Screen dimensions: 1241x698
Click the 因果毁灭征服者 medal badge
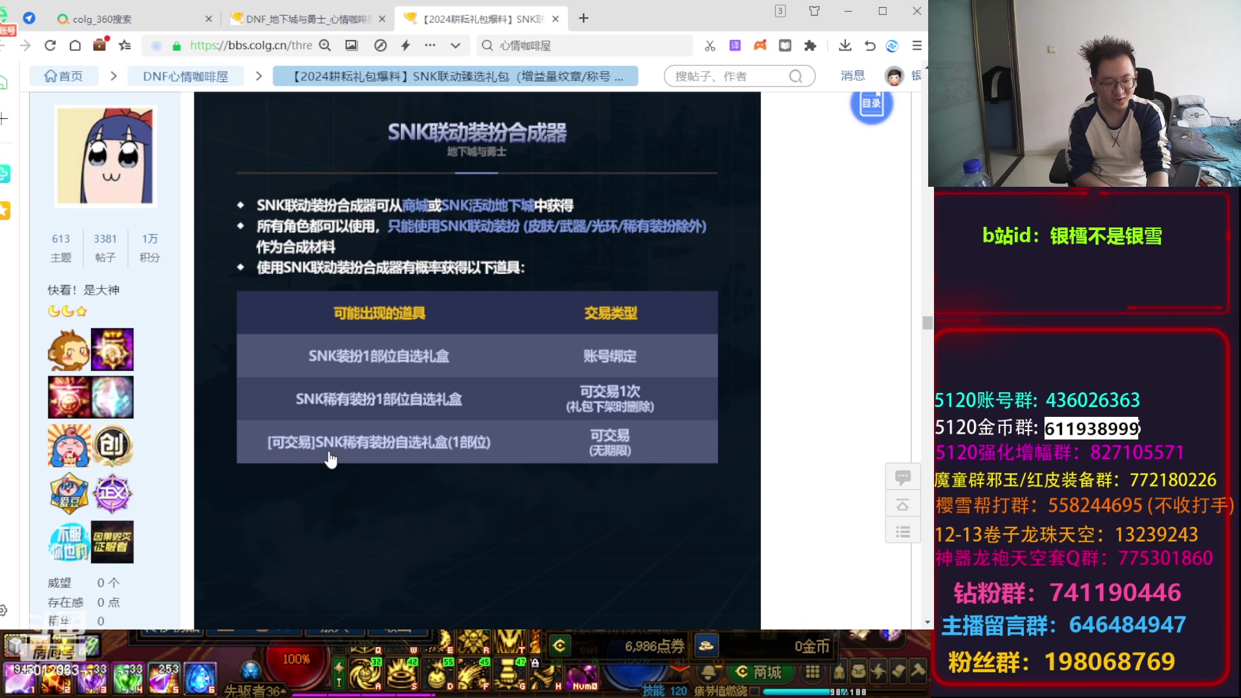tap(112, 542)
